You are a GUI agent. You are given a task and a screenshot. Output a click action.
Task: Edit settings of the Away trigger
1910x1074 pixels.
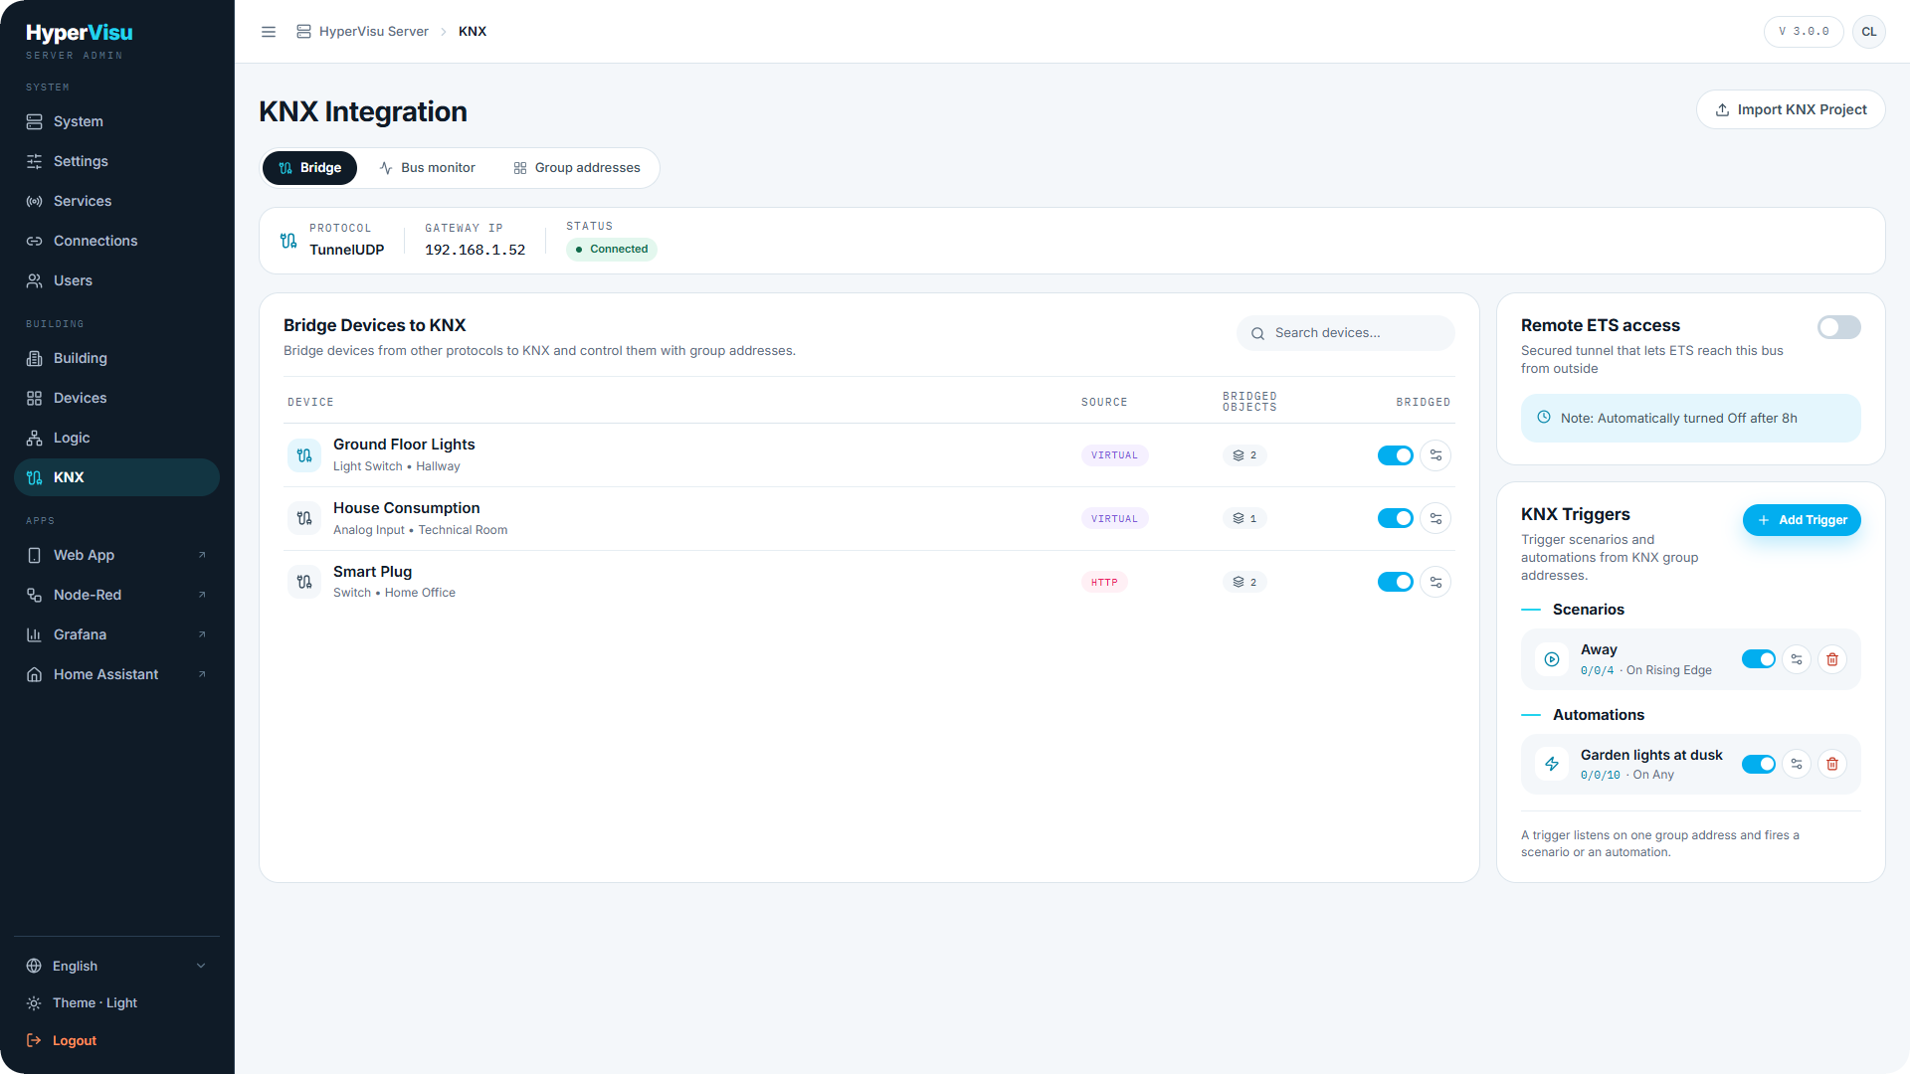(1797, 659)
